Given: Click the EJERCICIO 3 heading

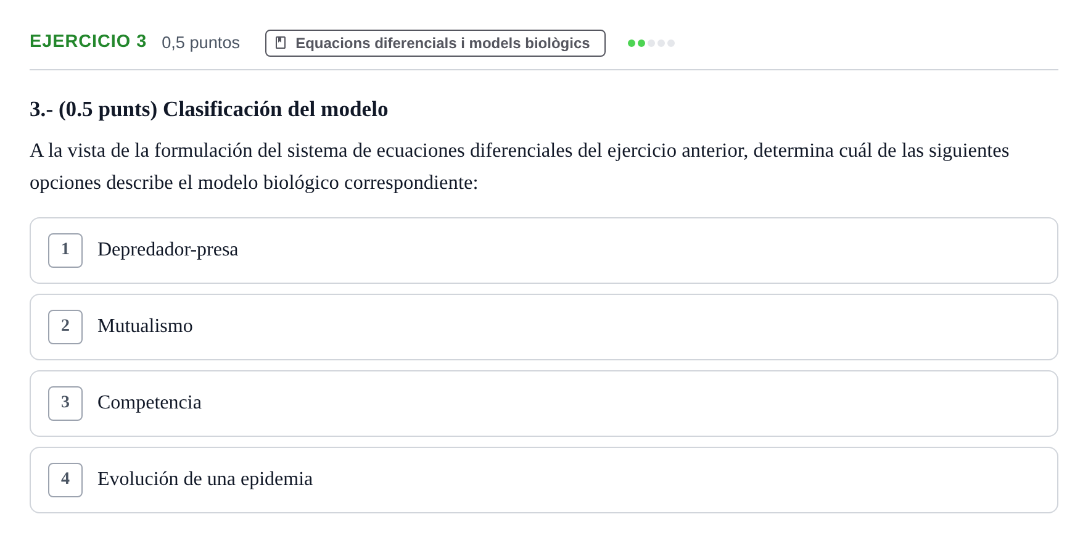Looking at the screenshot, I should 88,41.
